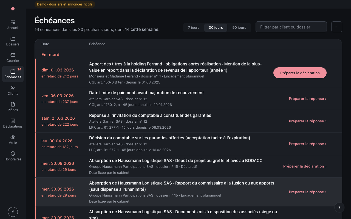
Task: Click the Échéances page title
Action: click(55, 21)
